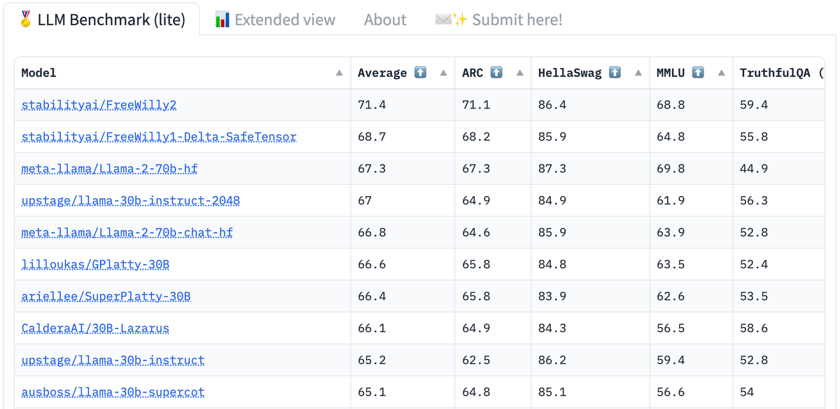Screen dimensions: 840x409
Task: Go to the Submit here! tab
Action: click(498, 20)
